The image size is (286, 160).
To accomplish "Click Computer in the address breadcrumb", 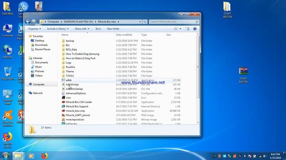I will 53,22.
